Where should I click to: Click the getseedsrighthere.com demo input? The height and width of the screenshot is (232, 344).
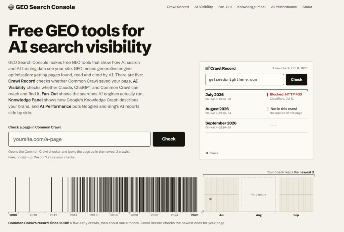pos(245,80)
